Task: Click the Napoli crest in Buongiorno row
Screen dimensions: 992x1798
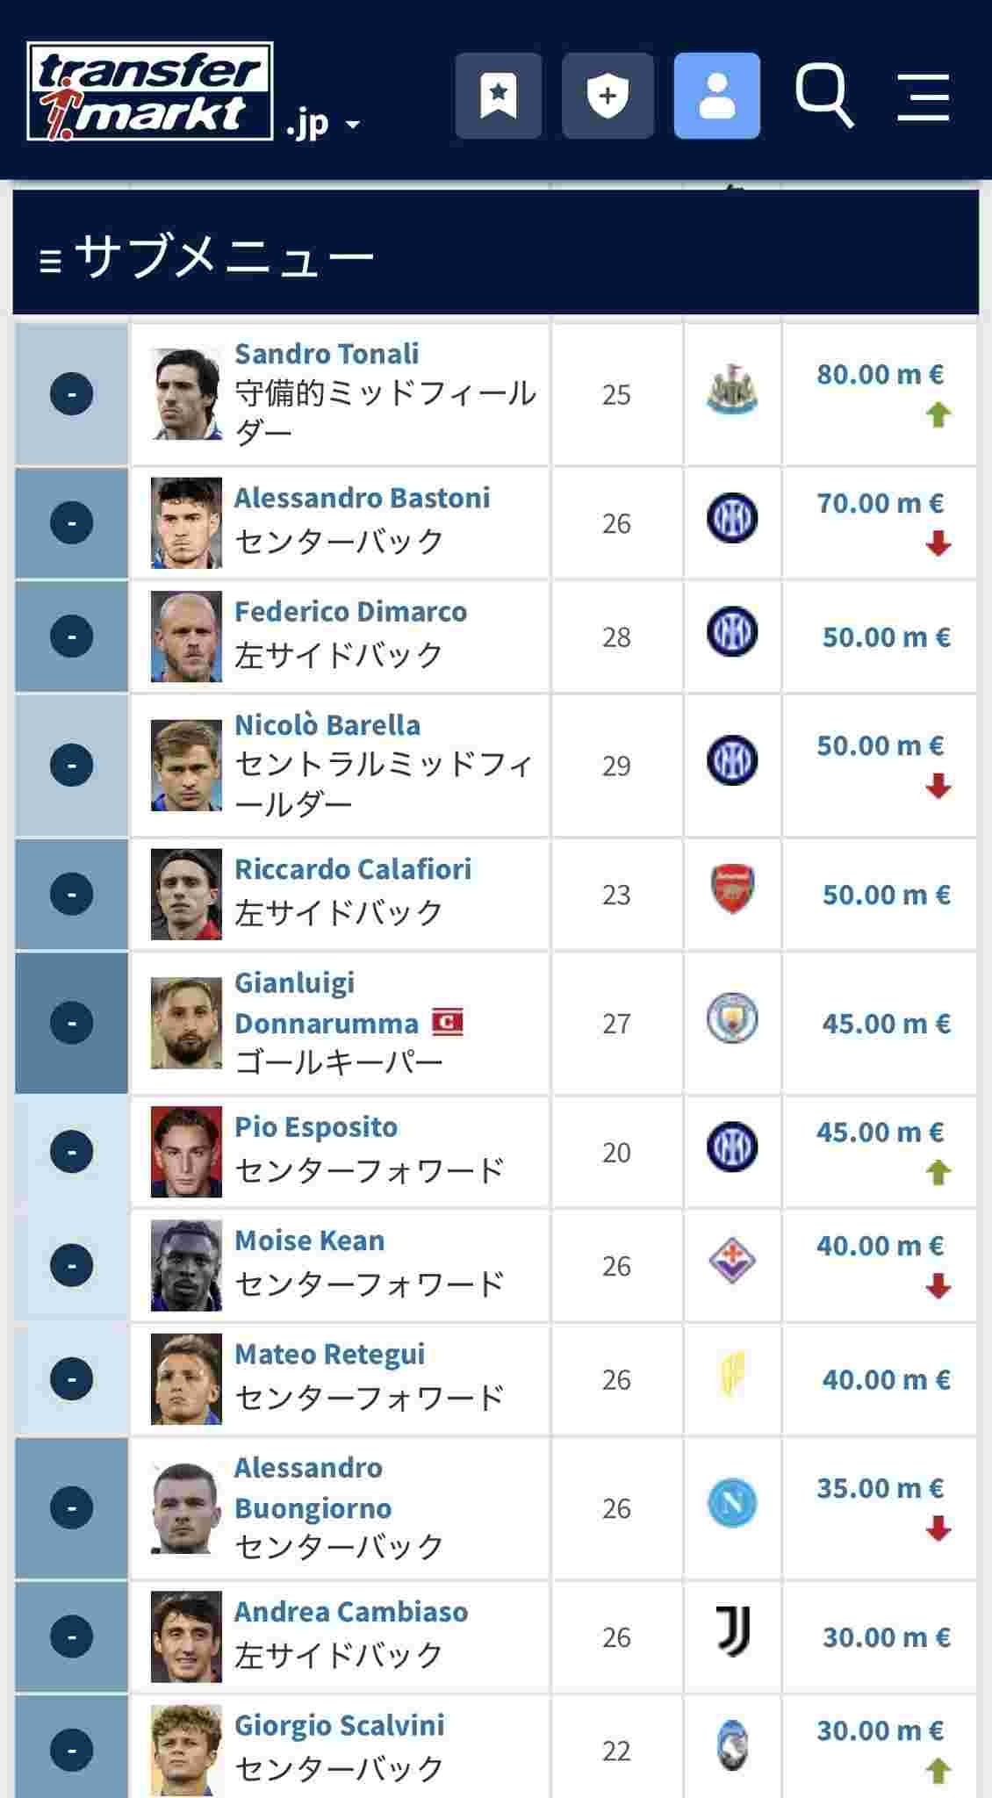Action: click(x=732, y=1504)
